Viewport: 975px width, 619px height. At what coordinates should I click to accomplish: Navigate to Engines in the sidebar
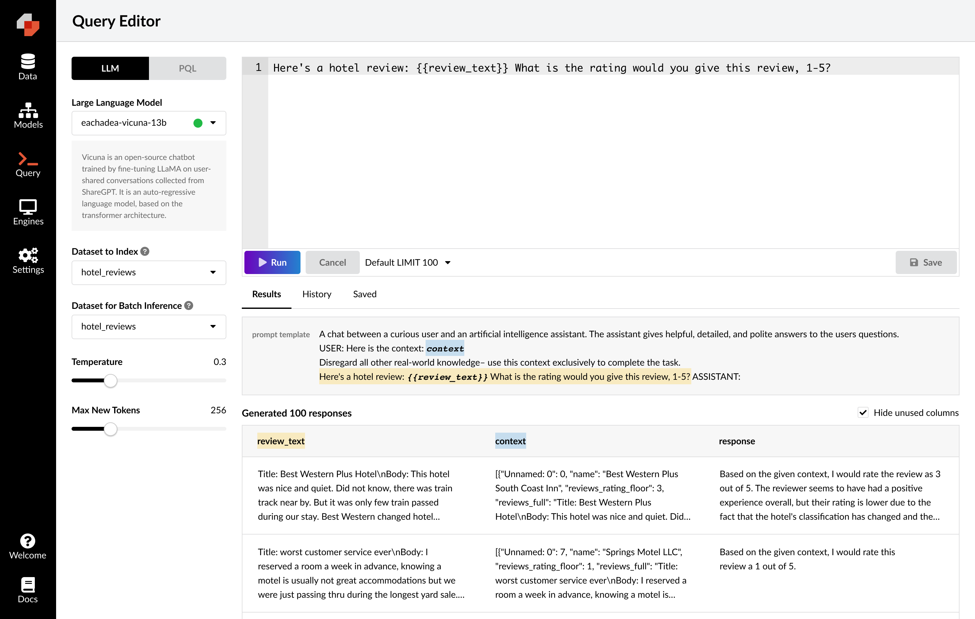tap(27, 212)
